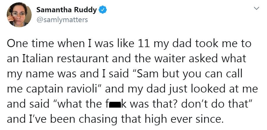
Task: Click the blue verified checkmark badge
Action: pyautogui.click(x=103, y=10)
